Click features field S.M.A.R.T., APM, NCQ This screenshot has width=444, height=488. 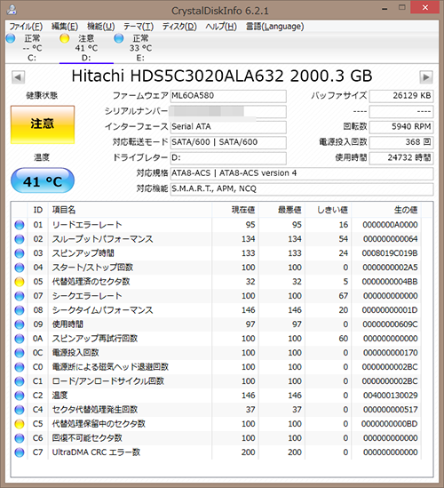302,189
